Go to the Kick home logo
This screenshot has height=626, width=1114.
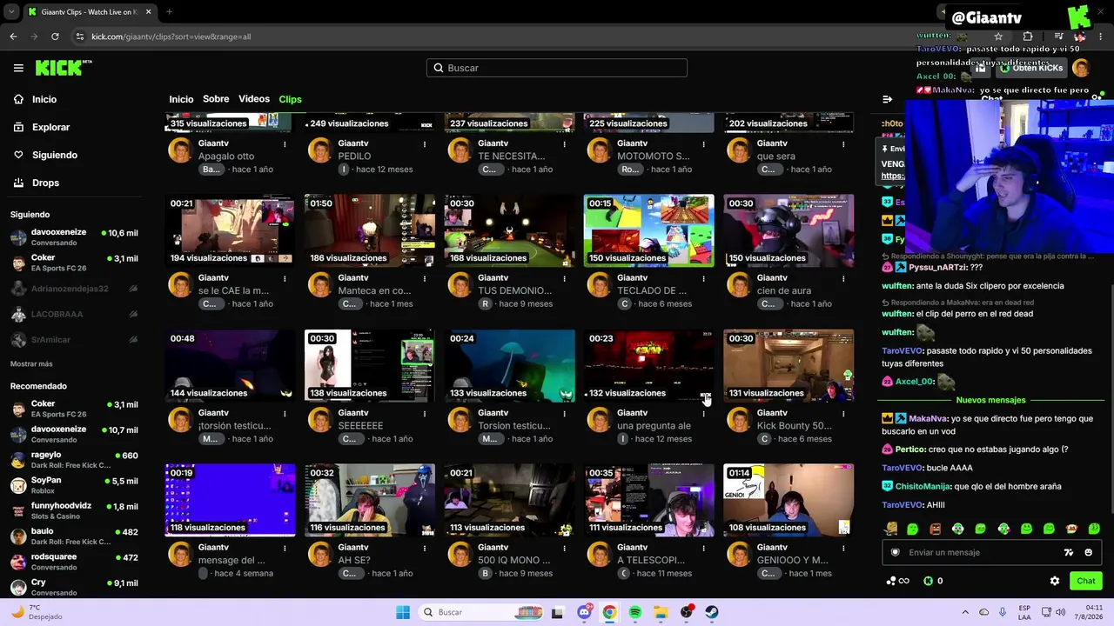[64, 68]
